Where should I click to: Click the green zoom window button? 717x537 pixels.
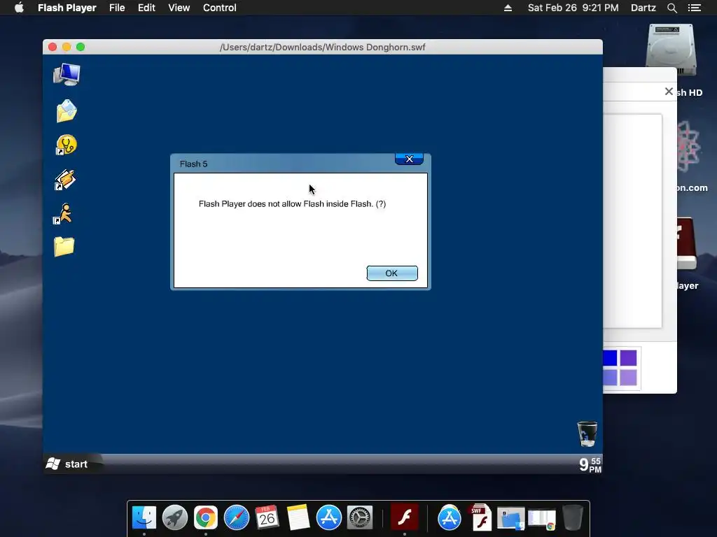(x=81, y=47)
